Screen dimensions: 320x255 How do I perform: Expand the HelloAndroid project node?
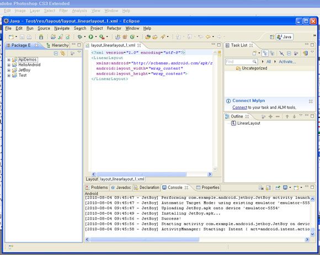pyautogui.click(x=9, y=65)
